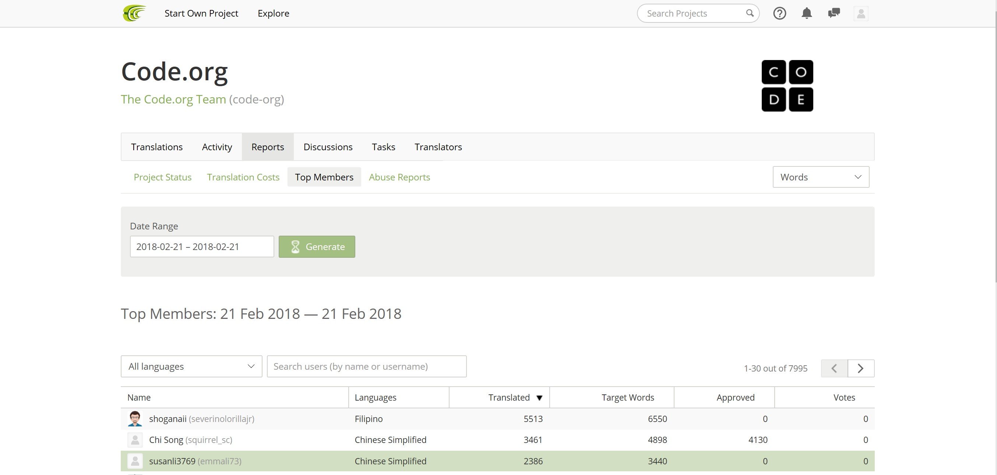Click the search magnifier icon

tap(750, 13)
